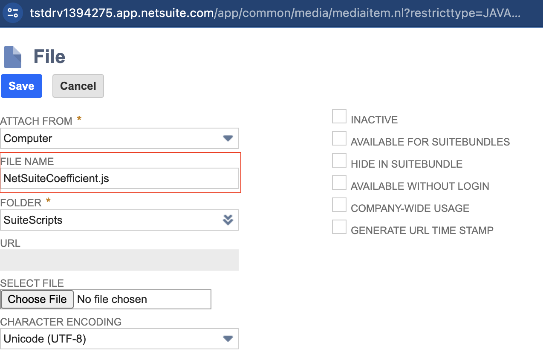Click the INACTIVE option label
The width and height of the screenshot is (543, 360).
tap(374, 120)
